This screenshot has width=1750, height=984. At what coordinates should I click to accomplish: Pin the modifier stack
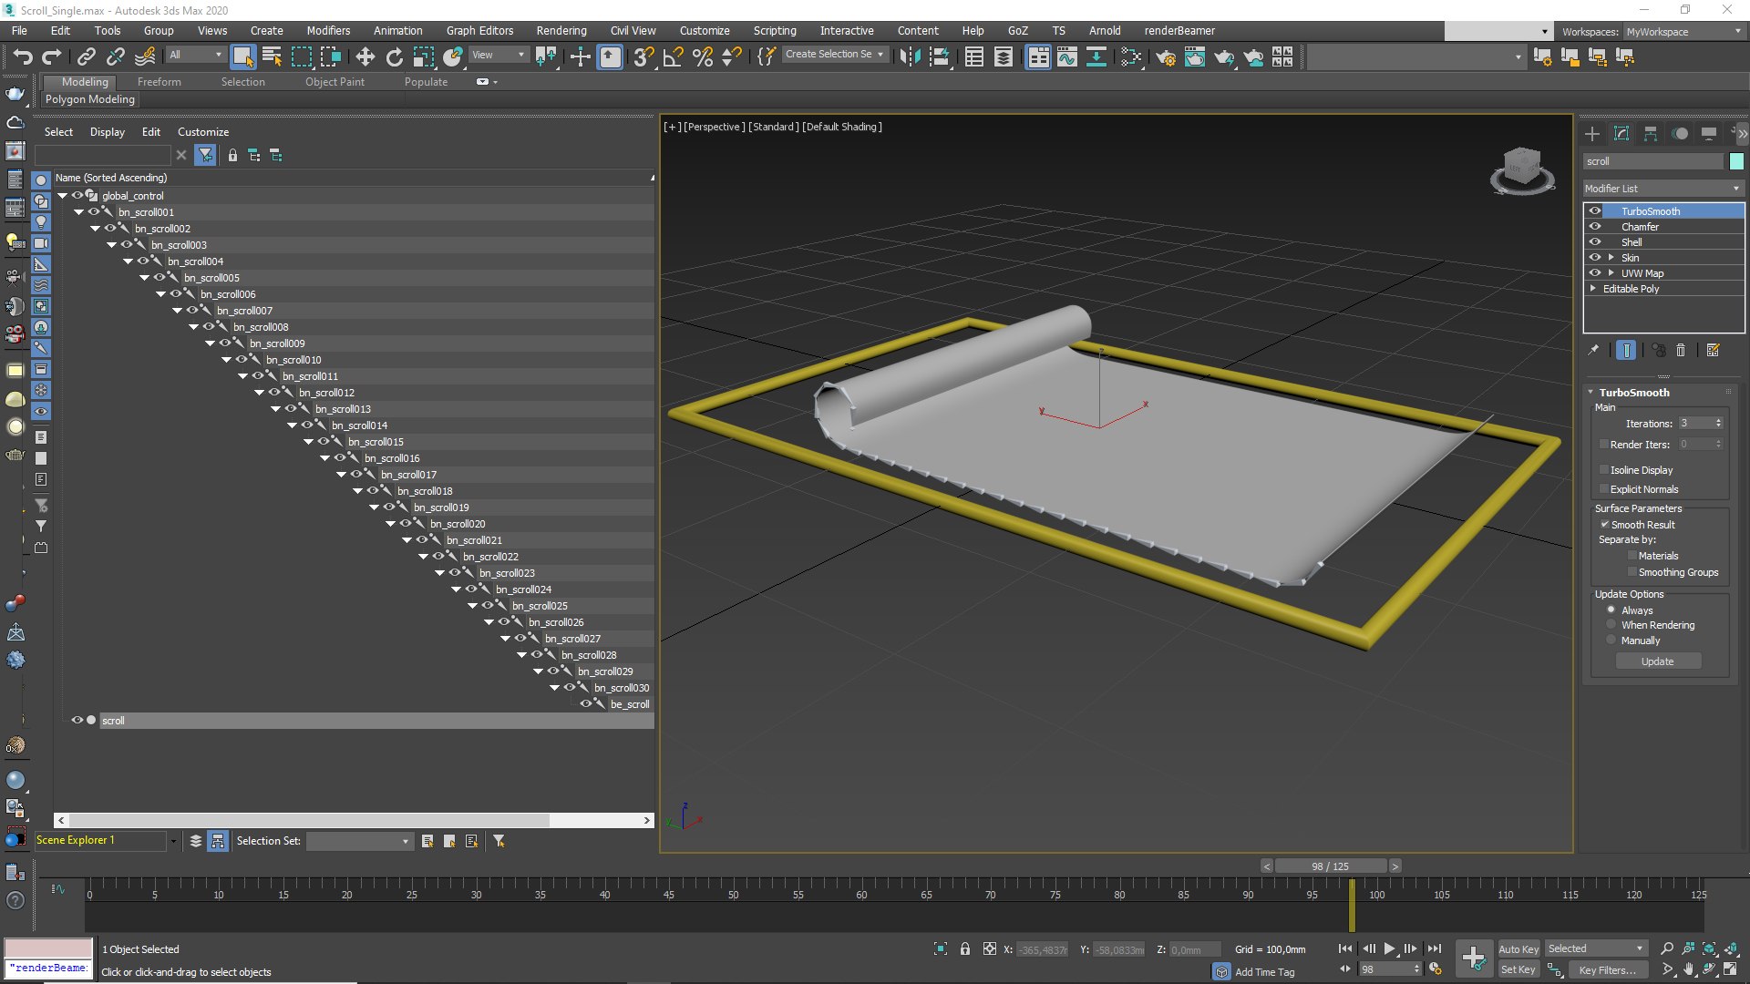[1593, 350]
